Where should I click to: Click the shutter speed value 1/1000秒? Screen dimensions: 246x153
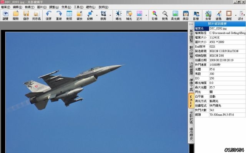click(x=215, y=65)
